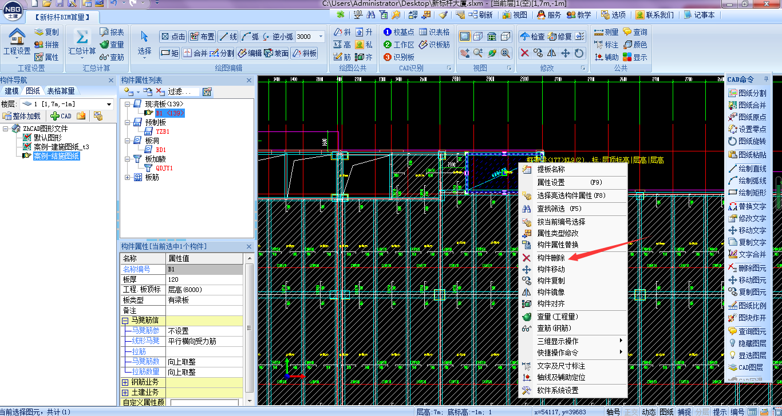This screenshot has height=416, width=782.
Task: Click the 测量 measure tool
Action: coord(606,32)
